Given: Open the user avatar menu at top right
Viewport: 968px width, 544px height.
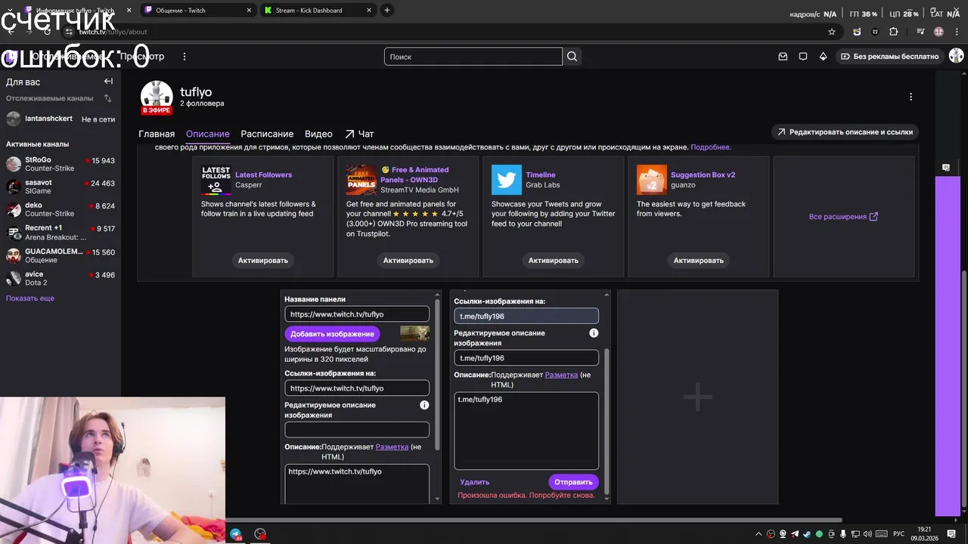Looking at the screenshot, I should (x=956, y=56).
